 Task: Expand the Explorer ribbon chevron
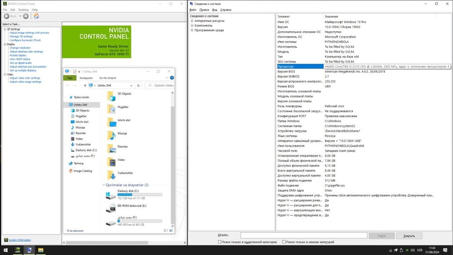(x=167, y=78)
